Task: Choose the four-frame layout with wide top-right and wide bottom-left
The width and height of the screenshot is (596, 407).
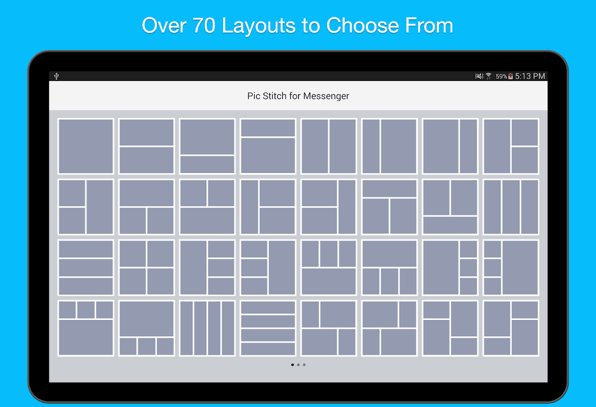Action: [x=329, y=329]
